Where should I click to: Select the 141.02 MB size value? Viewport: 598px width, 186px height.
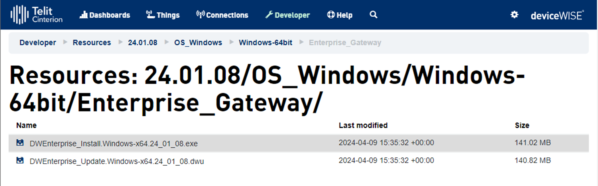click(533, 143)
